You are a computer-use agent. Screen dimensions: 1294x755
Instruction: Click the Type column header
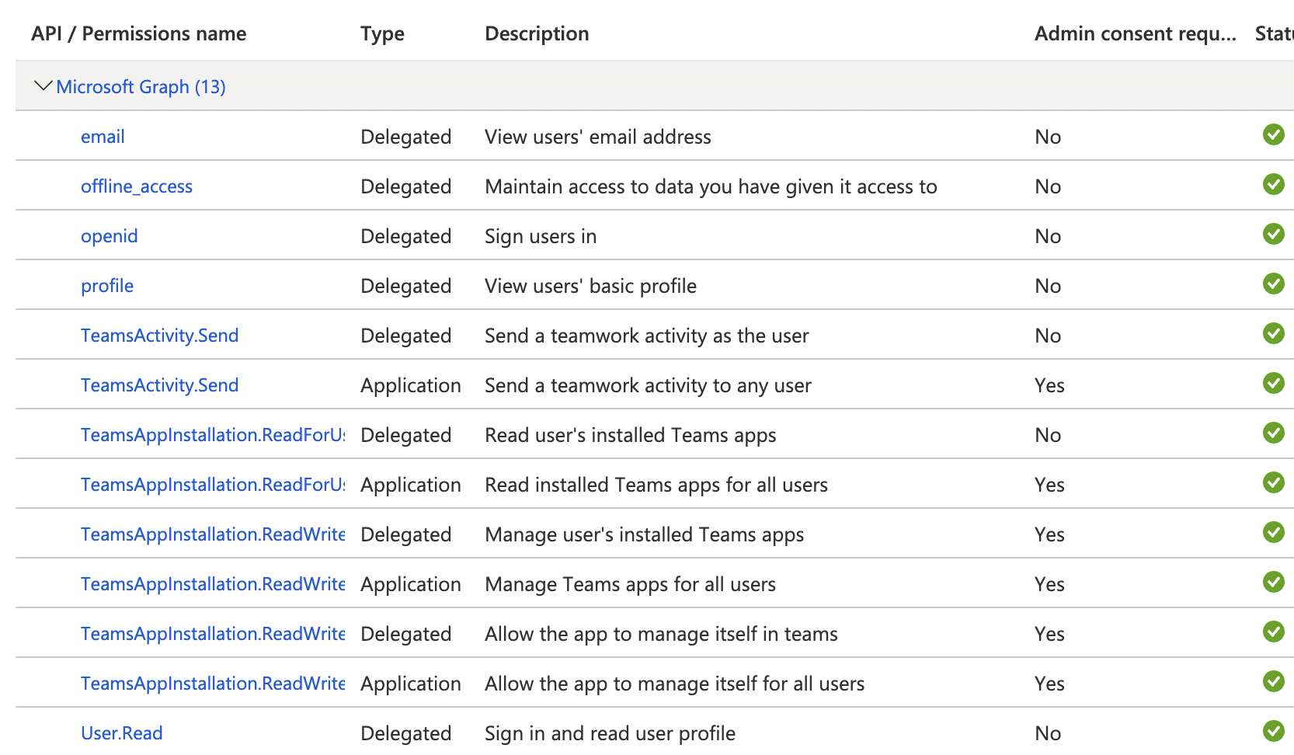[x=382, y=34]
